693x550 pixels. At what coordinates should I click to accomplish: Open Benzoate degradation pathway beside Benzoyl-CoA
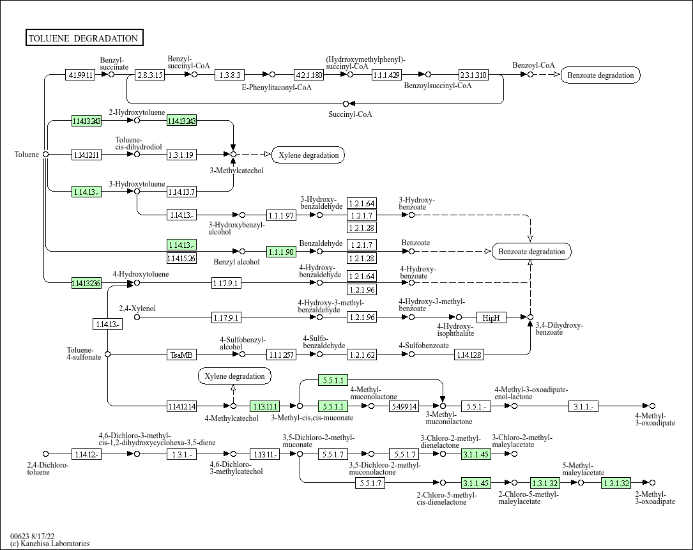(x=600, y=75)
